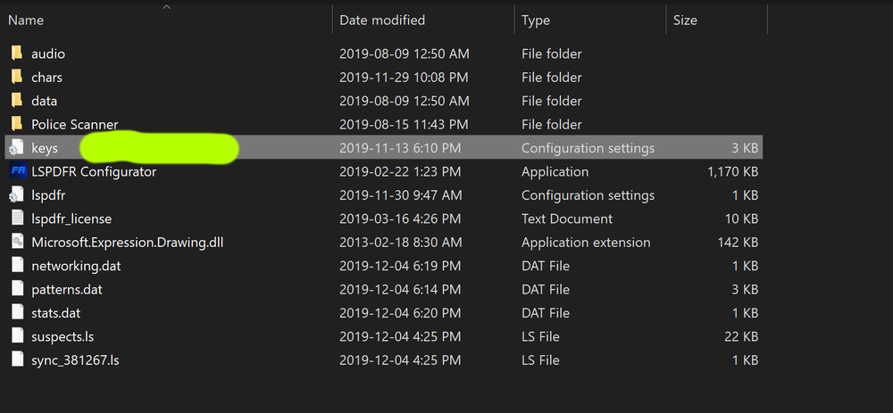893x413 pixels.
Task: Select the Microsoft.Expression.Drawing.dll file icon
Action: coord(17,242)
